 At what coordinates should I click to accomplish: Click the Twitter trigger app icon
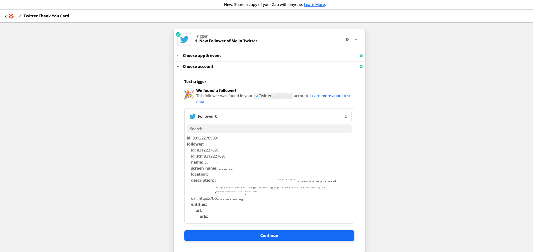184,39
